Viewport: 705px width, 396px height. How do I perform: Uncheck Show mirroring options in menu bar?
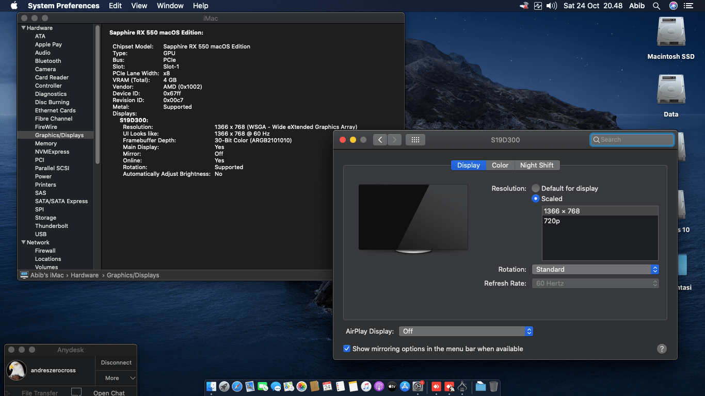(x=347, y=349)
